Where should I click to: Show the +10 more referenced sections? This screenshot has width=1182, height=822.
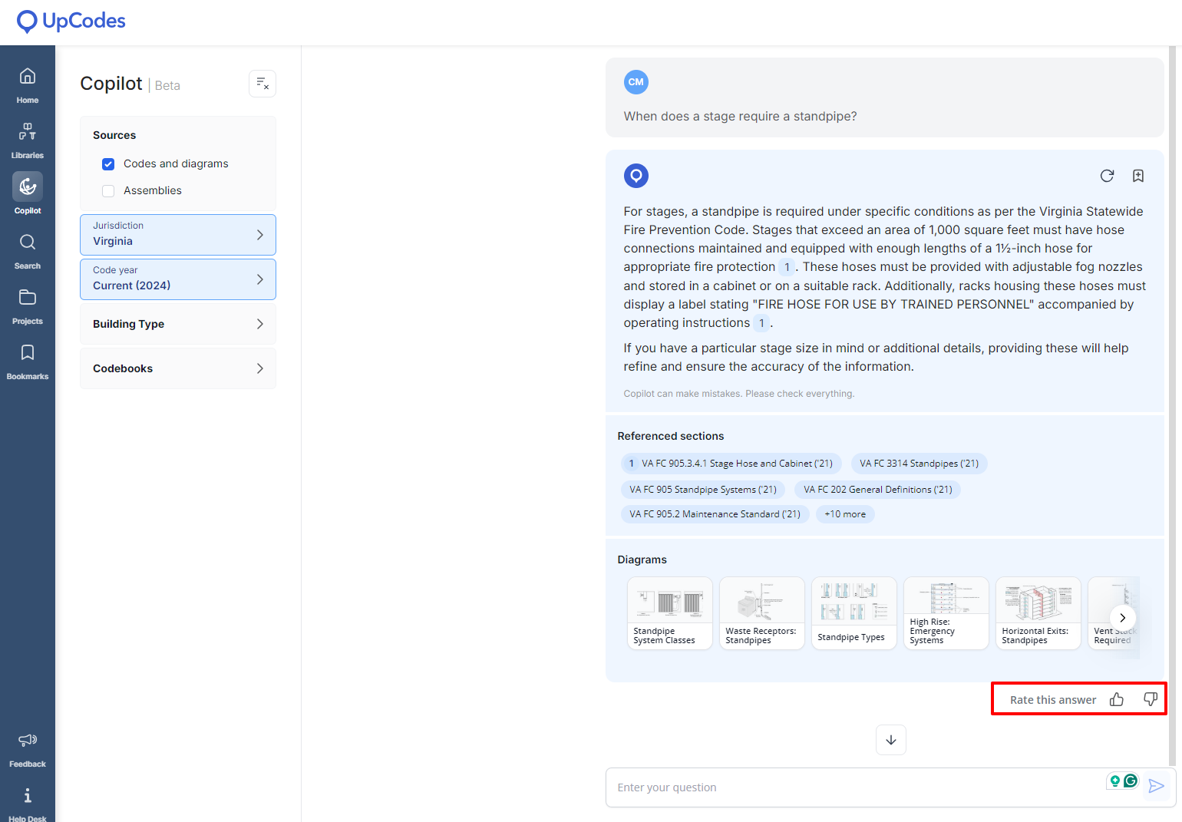pos(845,514)
